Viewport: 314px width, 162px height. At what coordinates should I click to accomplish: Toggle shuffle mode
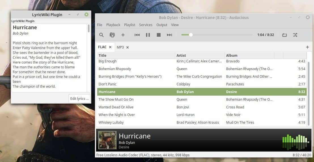295,35
